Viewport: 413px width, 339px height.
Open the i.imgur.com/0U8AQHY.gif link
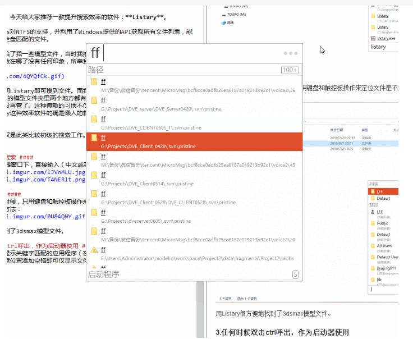point(46,216)
